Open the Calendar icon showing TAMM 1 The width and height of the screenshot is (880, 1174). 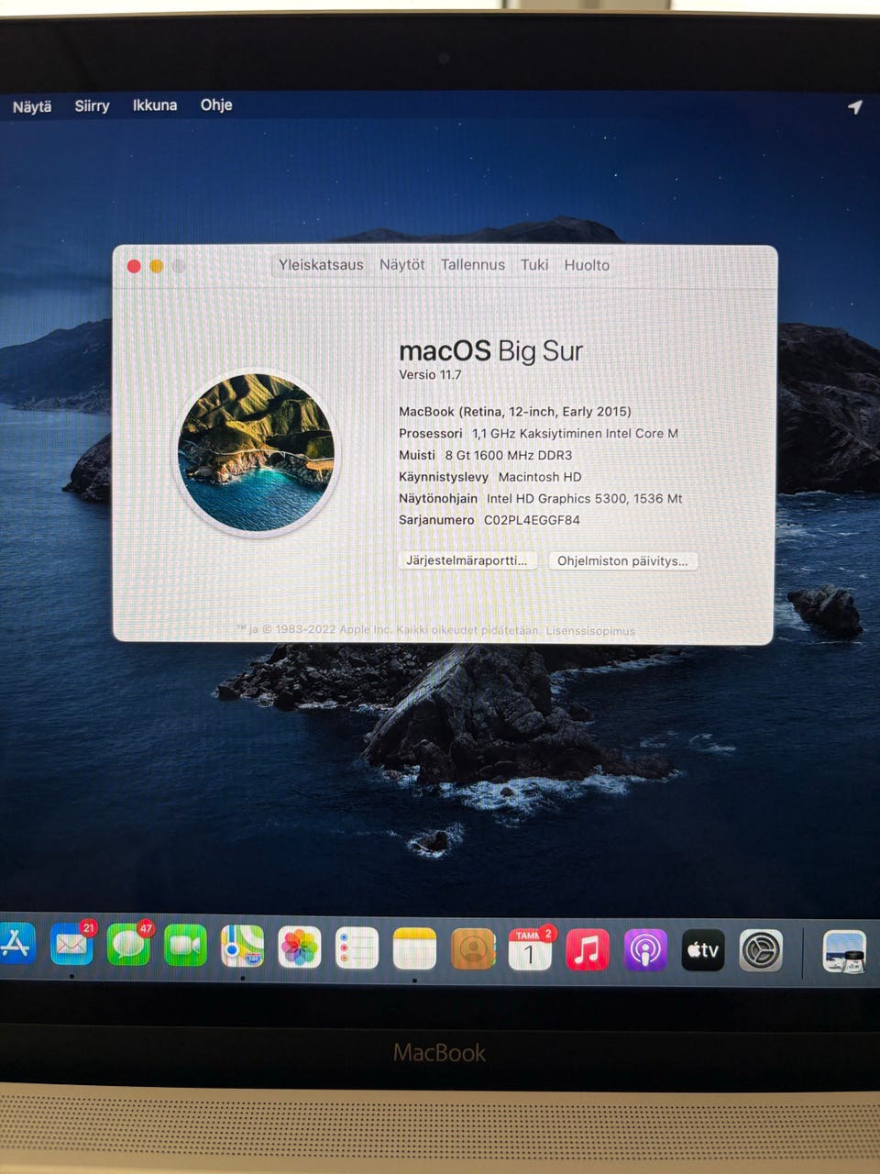point(531,949)
